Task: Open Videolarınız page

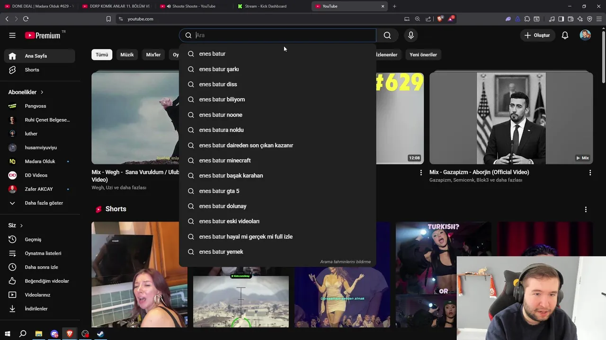Action: coord(40,295)
